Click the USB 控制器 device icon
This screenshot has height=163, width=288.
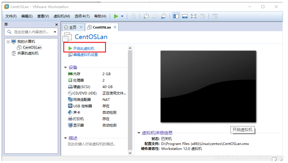click(x=70, y=106)
